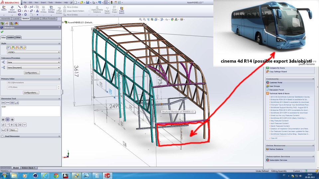The width and height of the screenshot is (319, 179).
Task: Click in the Dimension Text box
Action: tap(31, 111)
